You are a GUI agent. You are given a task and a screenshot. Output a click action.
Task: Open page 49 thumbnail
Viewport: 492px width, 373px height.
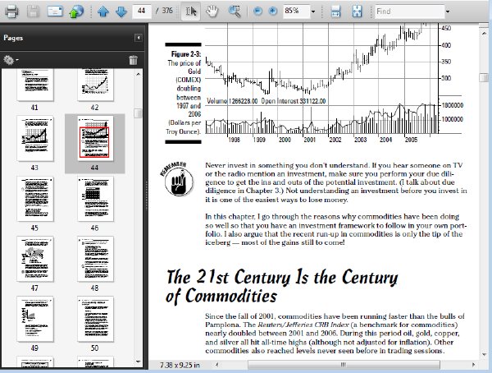tap(34, 319)
